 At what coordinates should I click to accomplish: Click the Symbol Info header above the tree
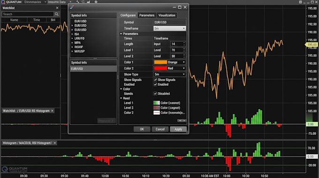pos(93,15)
